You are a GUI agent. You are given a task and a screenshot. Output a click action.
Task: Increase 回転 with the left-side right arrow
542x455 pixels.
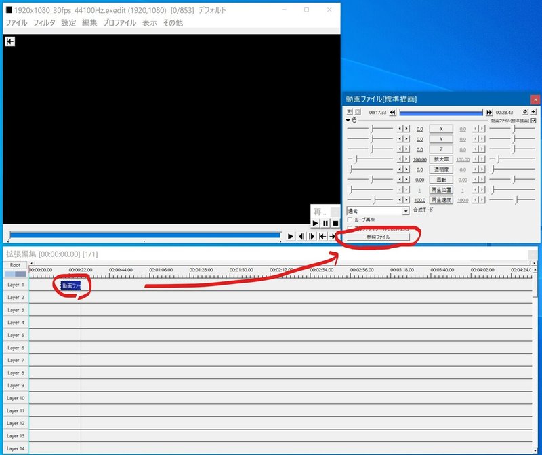pos(406,179)
